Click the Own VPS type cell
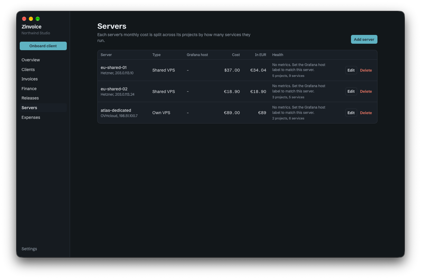The height and width of the screenshot is (279, 421). [x=161, y=113]
